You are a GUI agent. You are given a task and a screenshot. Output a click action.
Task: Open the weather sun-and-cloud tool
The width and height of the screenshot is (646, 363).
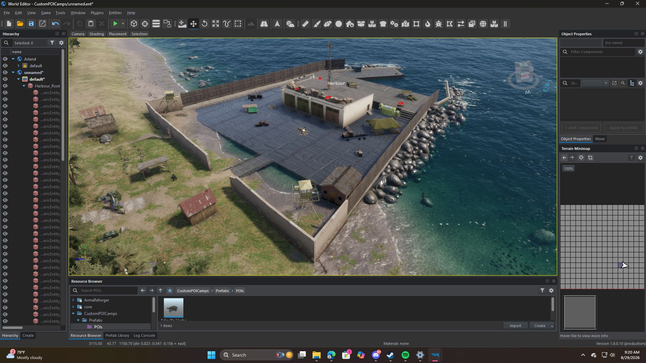click(290, 24)
